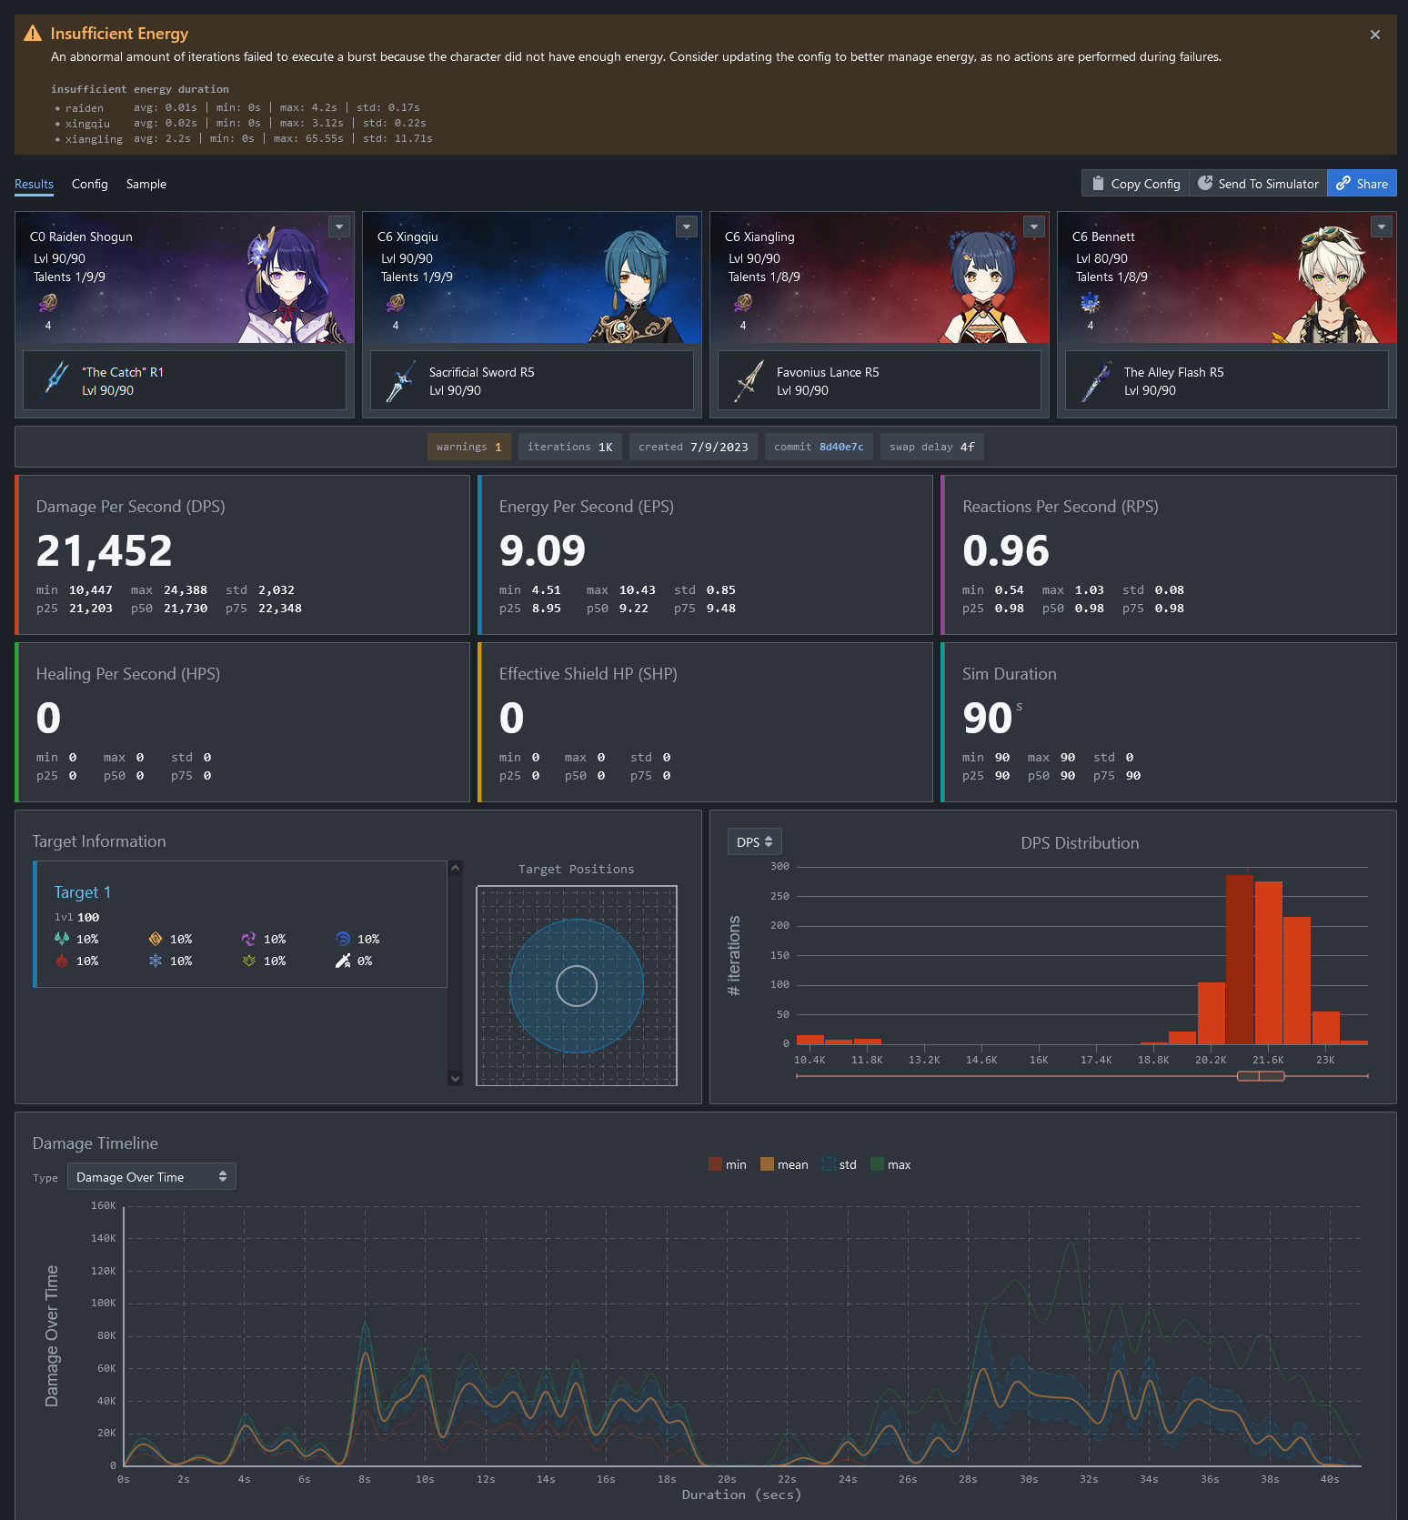Dismiss the Insufficient Energy warning
The image size is (1408, 1520).
pyautogui.click(x=1374, y=35)
